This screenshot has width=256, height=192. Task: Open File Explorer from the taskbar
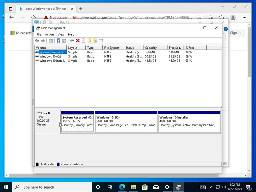[133, 187]
